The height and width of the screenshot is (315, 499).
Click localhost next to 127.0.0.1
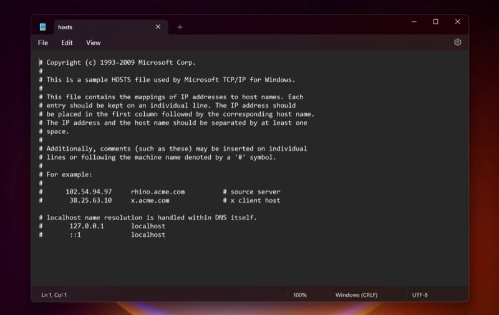148,226
